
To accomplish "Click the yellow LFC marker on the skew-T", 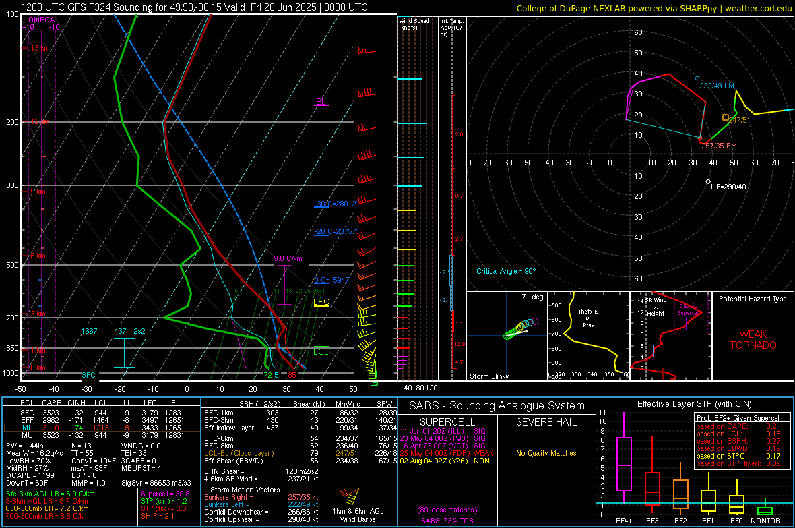I will (321, 302).
